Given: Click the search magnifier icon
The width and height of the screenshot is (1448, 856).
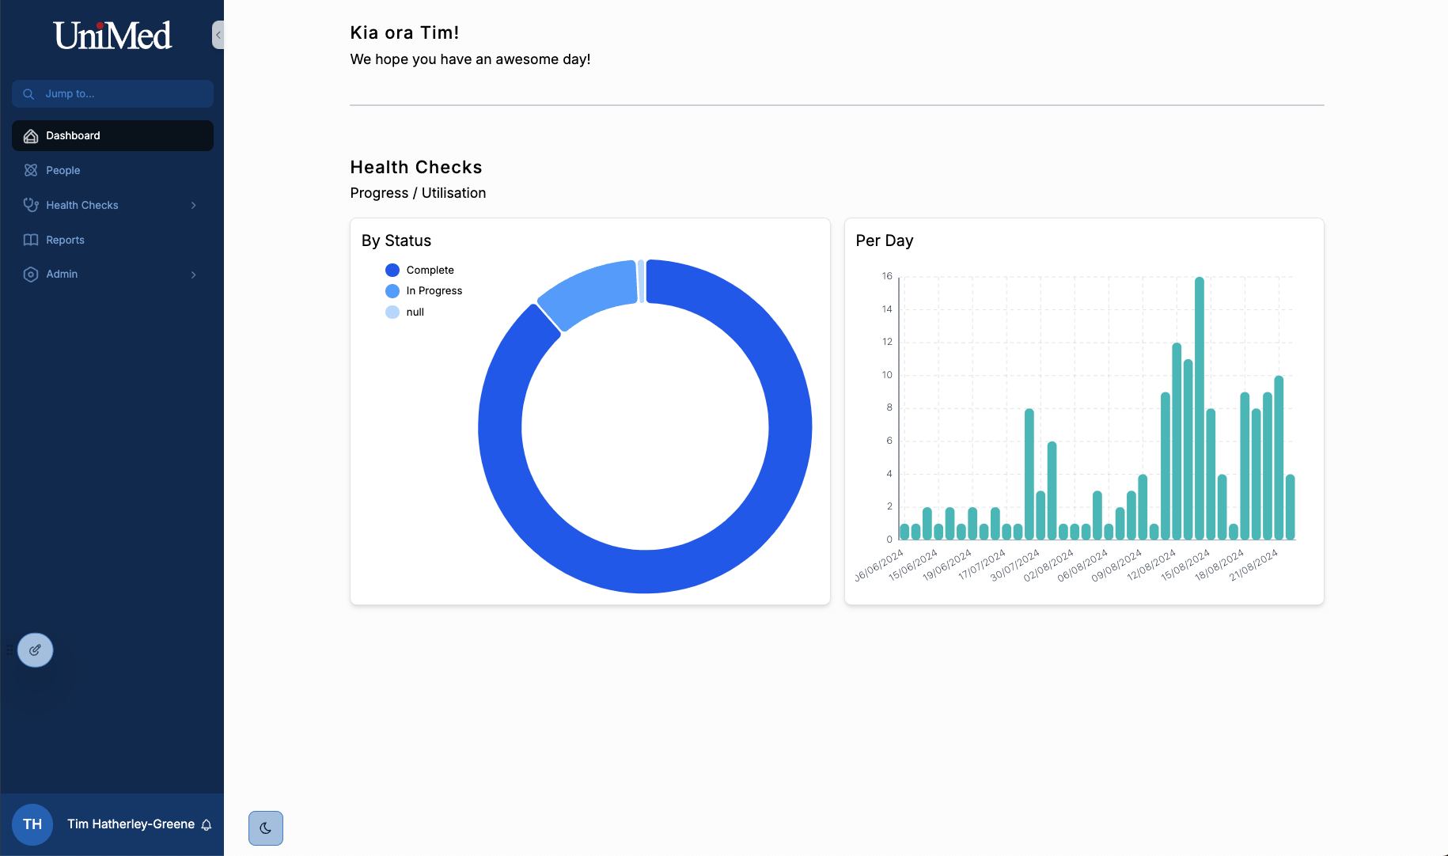Looking at the screenshot, I should (x=28, y=94).
